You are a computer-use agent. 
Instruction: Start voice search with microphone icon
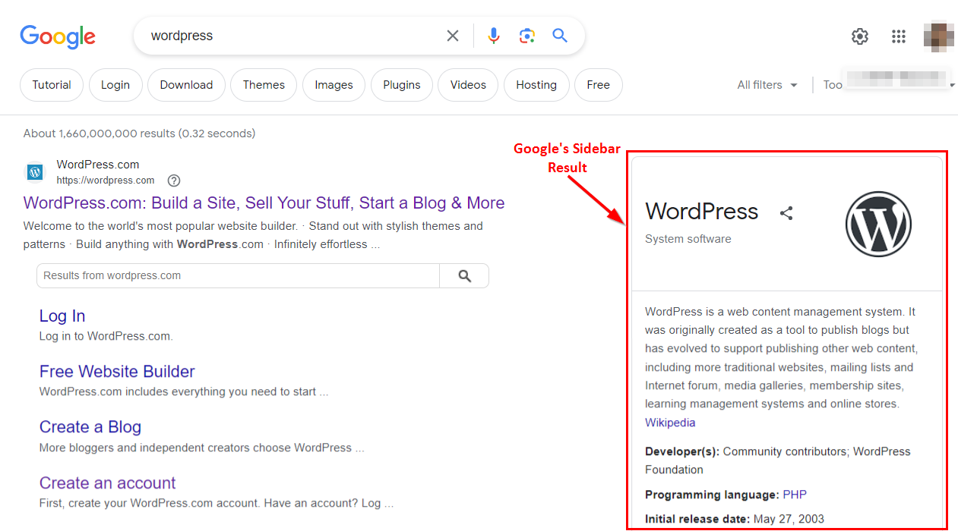click(x=494, y=36)
